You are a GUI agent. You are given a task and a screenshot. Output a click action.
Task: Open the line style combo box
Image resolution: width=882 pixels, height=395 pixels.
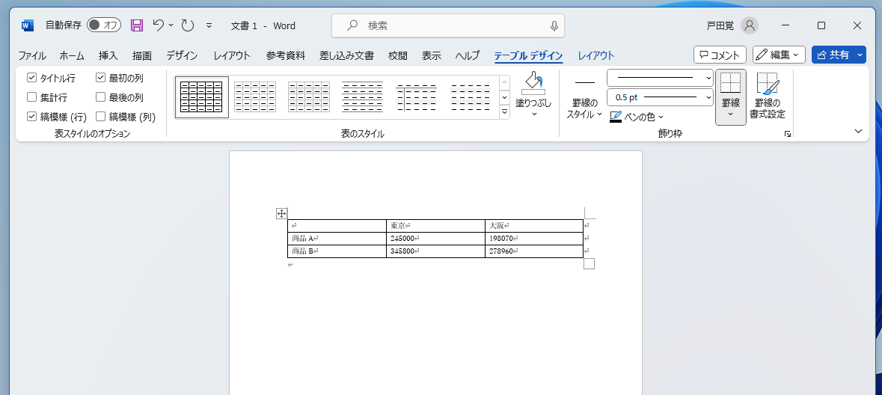(x=660, y=78)
